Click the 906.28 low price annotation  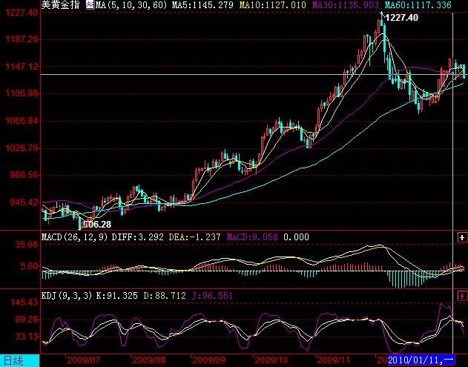coord(96,225)
